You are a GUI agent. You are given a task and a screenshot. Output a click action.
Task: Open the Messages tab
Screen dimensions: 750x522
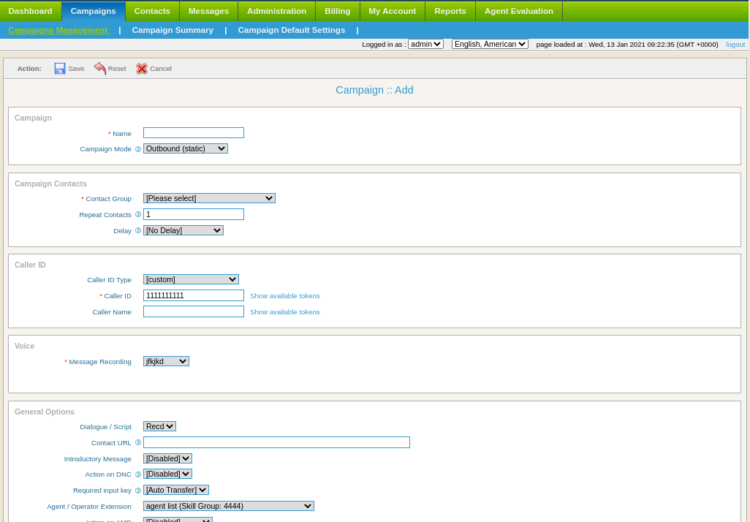click(208, 11)
